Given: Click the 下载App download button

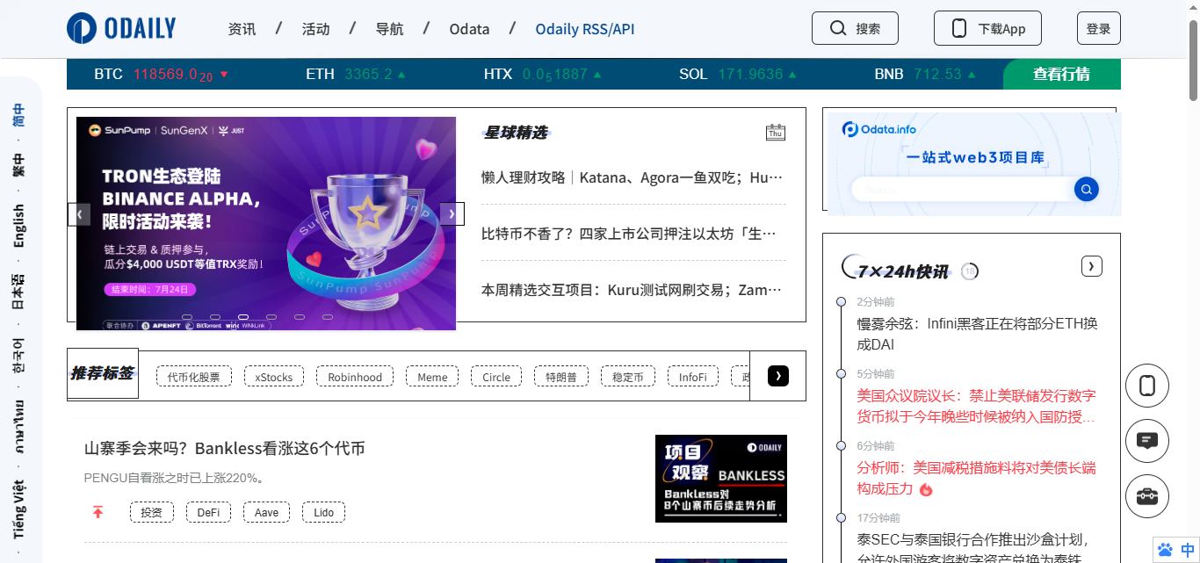Looking at the screenshot, I should pyautogui.click(x=987, y=28).
